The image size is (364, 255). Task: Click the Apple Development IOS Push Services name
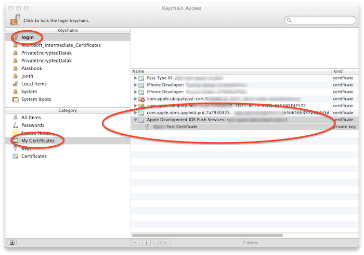217,120
